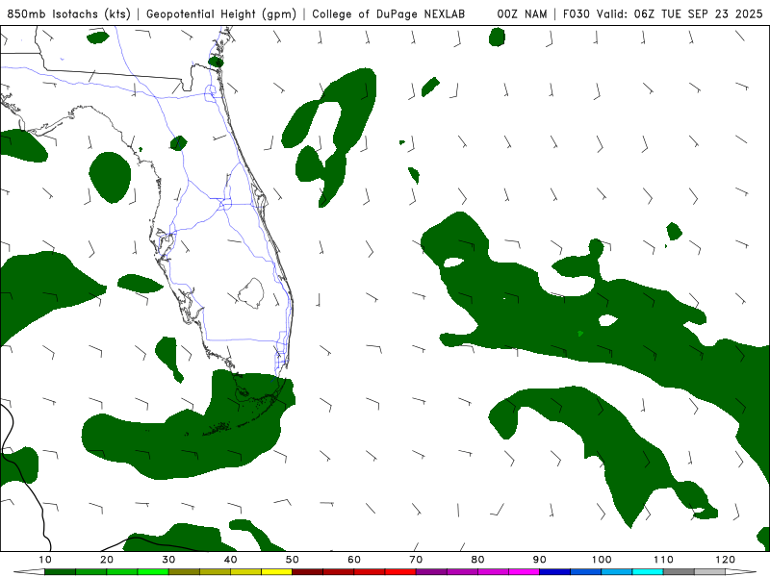Screen dimensions: 770x577
Task: Click the darkest green swatch at 10 knots
Action: (60, 572)
